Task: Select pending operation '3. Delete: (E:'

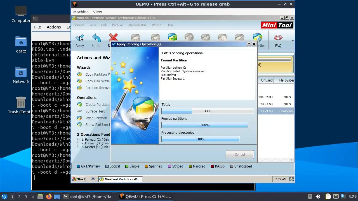Action: [x=96, y=147]
